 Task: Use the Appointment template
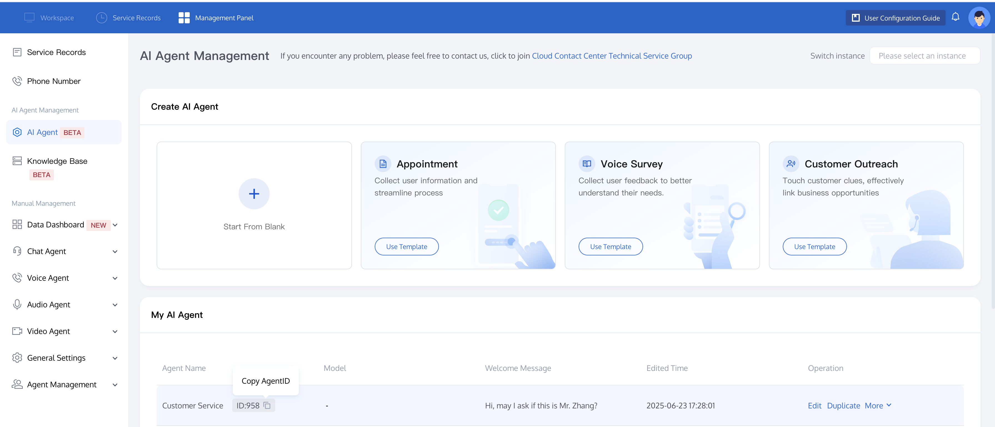tap(406, 247)
